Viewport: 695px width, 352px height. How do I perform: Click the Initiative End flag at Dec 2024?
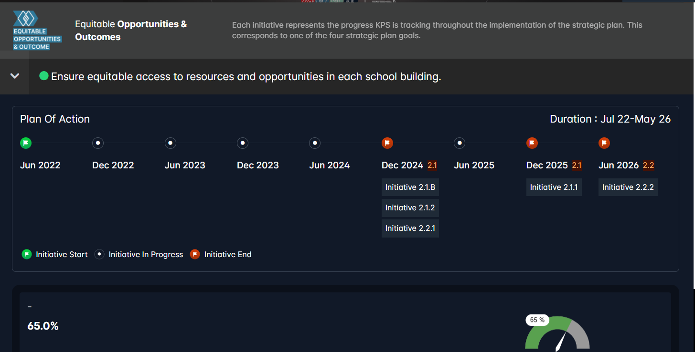click(387, 143)
